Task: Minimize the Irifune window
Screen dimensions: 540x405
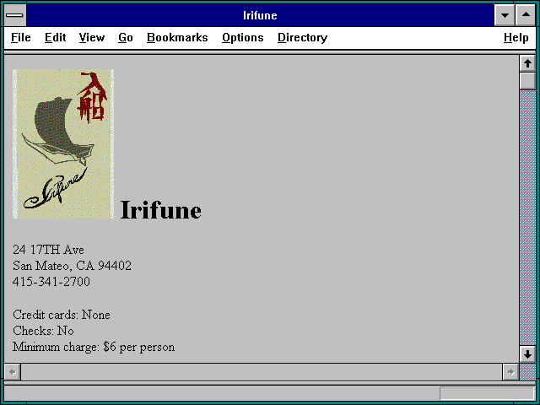Action: tap(505, 15)
